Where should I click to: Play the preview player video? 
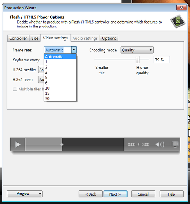[18, 144]
